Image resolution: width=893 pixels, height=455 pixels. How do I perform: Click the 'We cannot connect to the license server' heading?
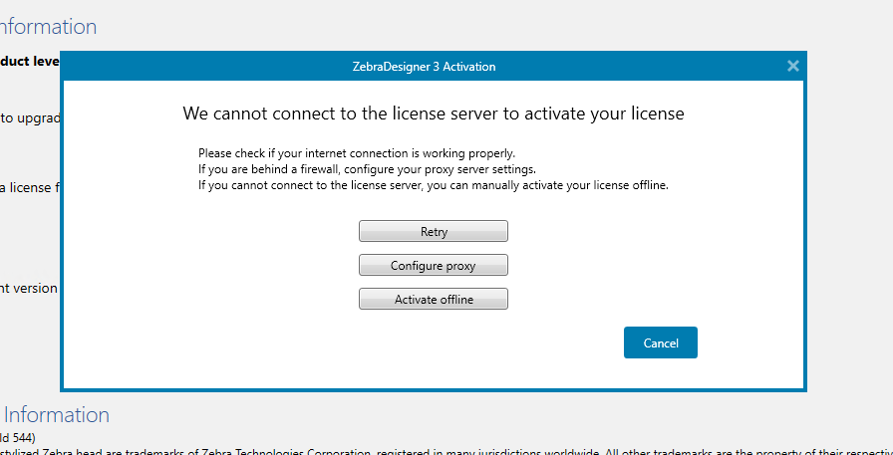(x=434, y=114)
